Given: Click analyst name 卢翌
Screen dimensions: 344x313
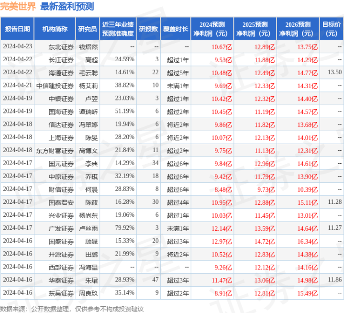Looking at the screenshot, I should [x=91, y=99].
